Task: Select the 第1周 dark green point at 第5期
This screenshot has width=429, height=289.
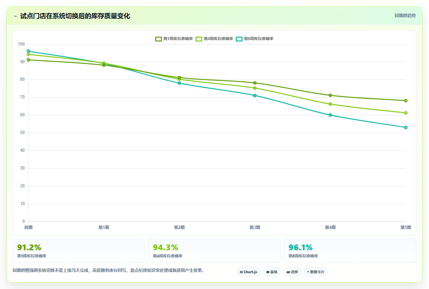Action: pos(406,100)
